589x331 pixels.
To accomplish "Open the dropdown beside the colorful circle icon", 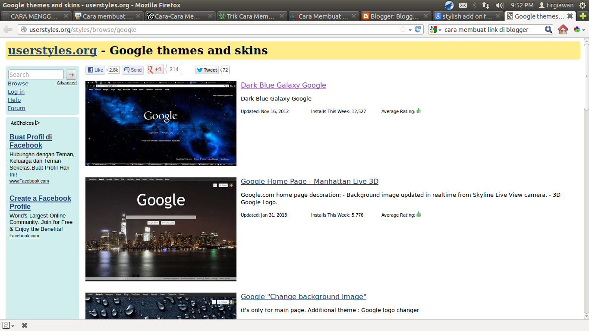I will point(583,29).
